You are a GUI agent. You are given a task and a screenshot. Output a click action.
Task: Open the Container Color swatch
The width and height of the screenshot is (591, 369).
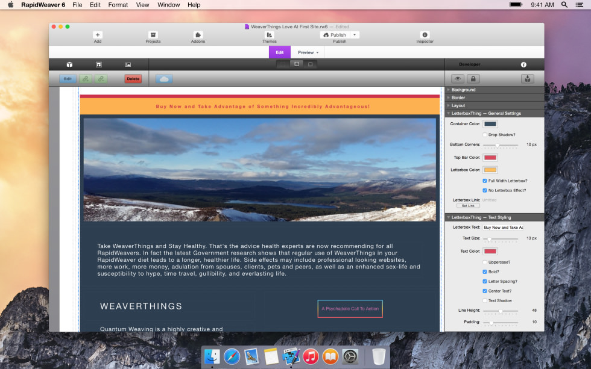[x=490, y=124]
